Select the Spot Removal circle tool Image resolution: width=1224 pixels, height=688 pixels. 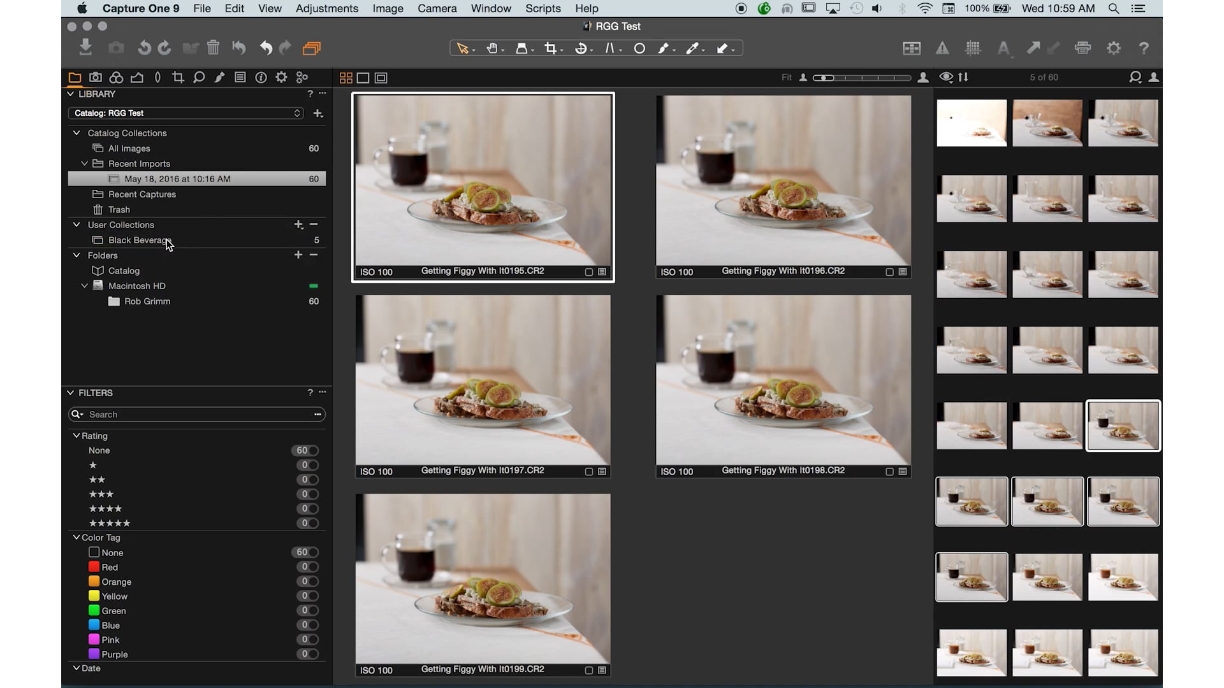(639, 48)
